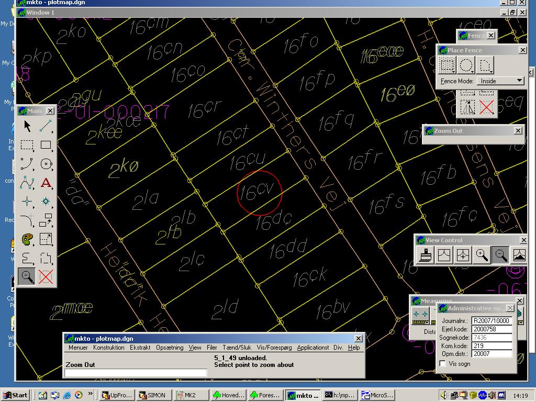This screenshot has height=402, width=536.
Task: Switch to Fores... taskbar button
Action: (265, 395)
